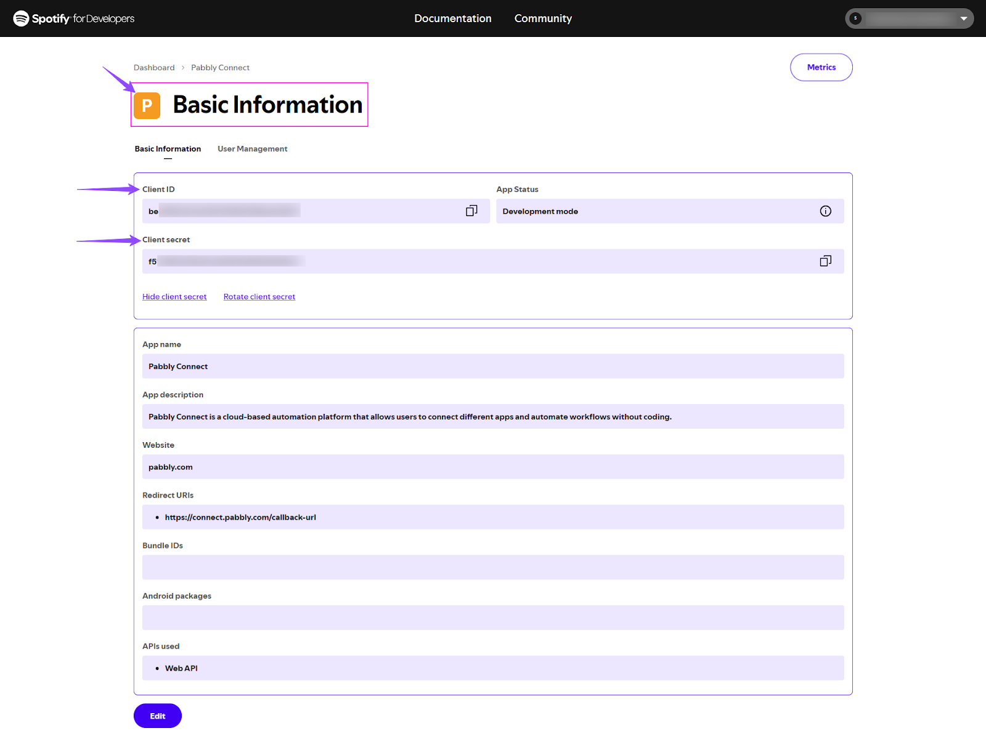Copy the Client secret value

click(825, 261)
